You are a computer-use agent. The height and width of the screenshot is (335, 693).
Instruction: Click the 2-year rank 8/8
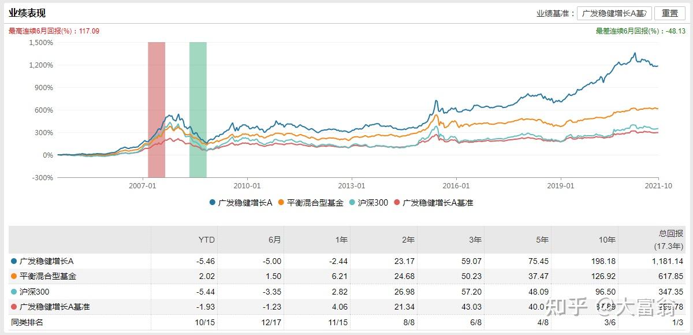coord(409,322)
